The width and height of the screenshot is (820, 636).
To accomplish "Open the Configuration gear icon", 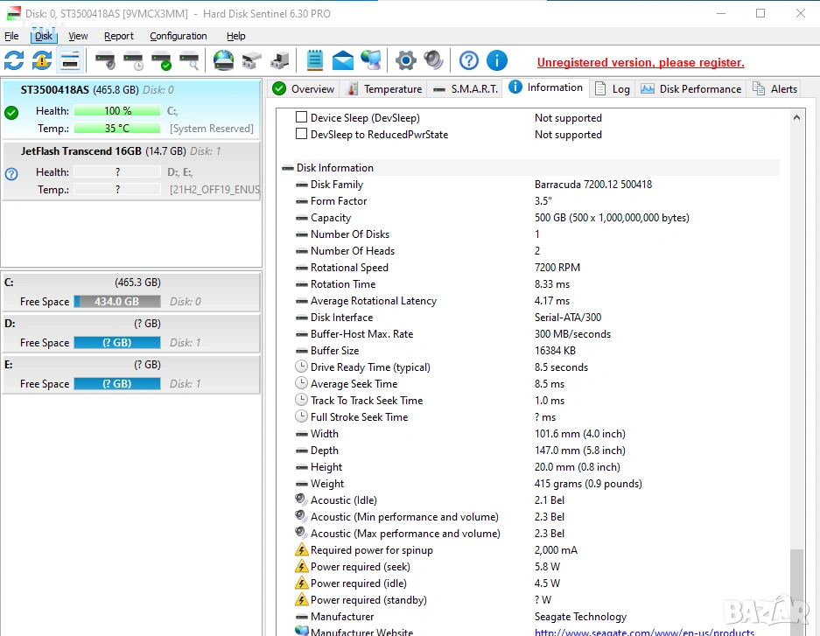I will [405, 60].
